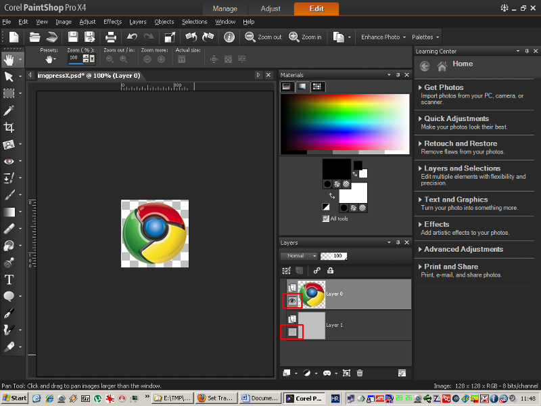Open the Selections menu

(x=194, y=22)
